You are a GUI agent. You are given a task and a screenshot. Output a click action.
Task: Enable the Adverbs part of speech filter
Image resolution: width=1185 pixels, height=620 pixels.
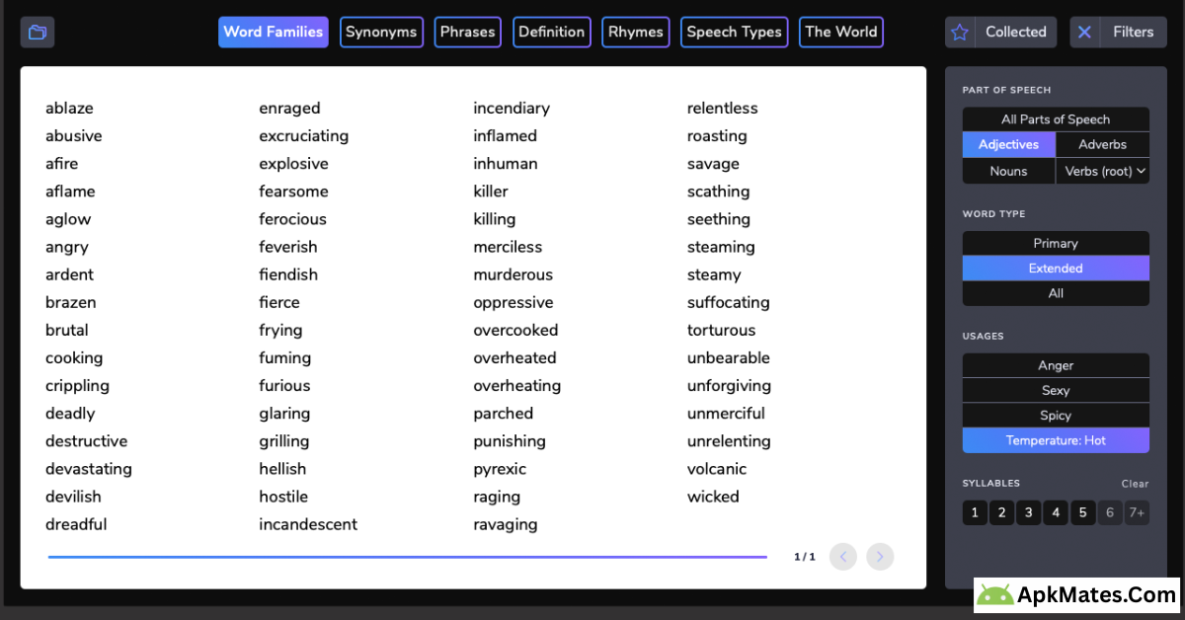(1101, 144)
